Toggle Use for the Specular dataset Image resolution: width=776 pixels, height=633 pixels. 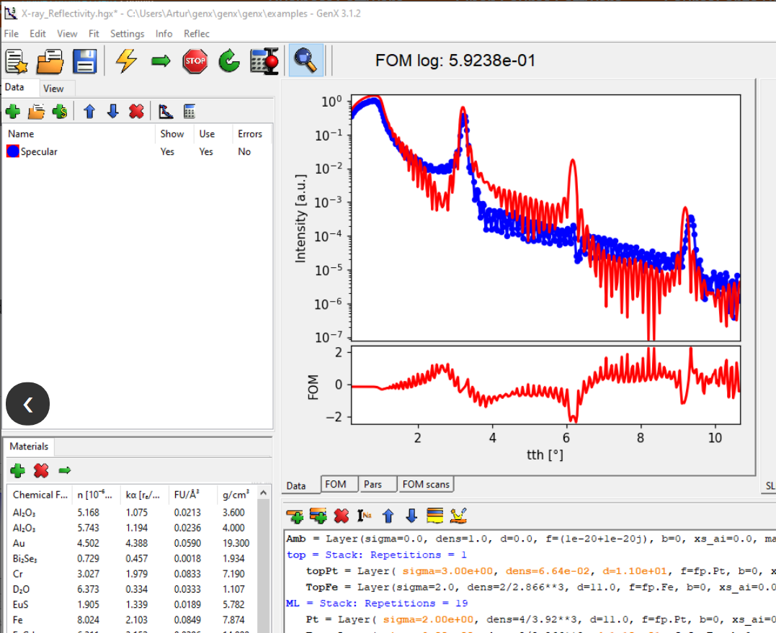pos(205,151)
